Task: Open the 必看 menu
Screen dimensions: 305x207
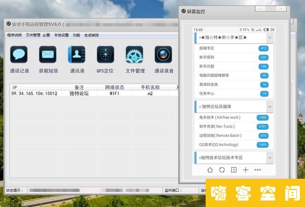Action: pos(46,35)
